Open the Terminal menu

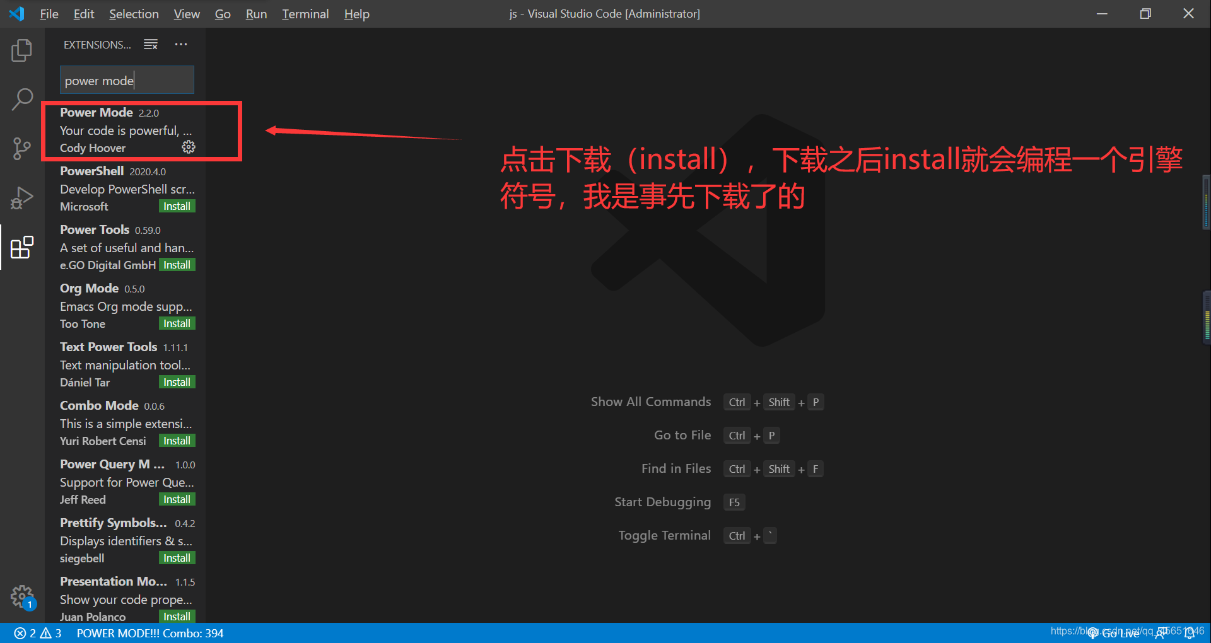tap(305, 13)
